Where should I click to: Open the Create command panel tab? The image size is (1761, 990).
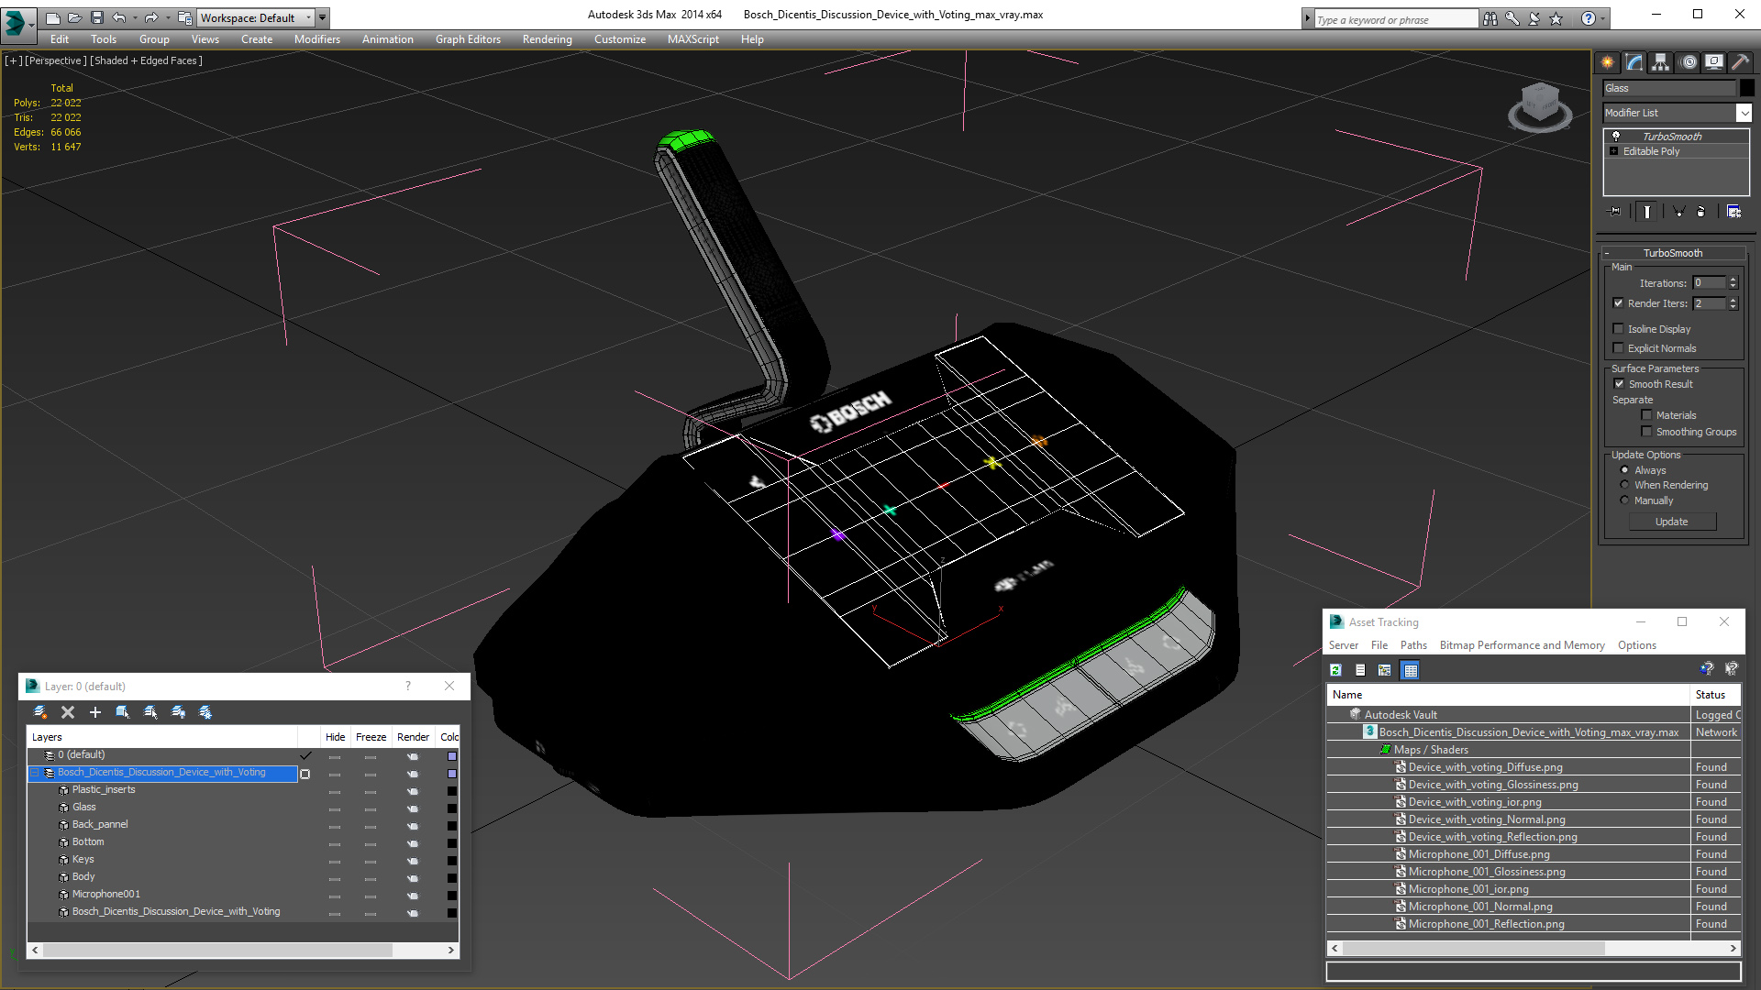click(x=1607, y=62)
